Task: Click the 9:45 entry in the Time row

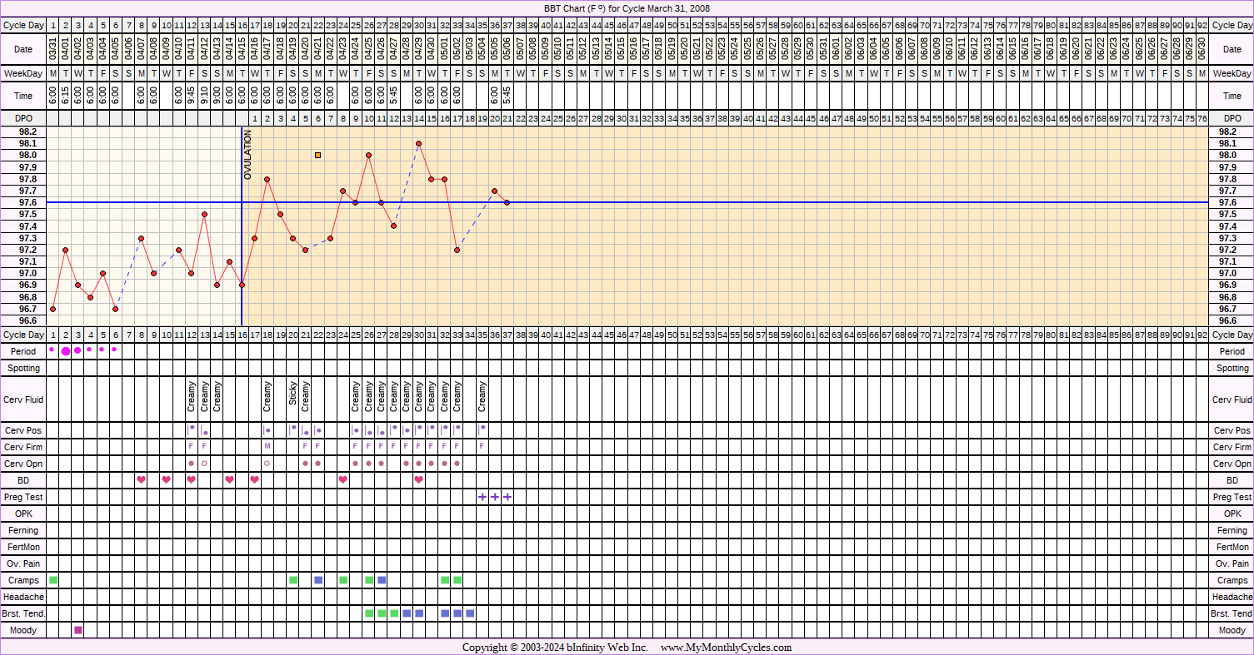Action: pos(192,96)
